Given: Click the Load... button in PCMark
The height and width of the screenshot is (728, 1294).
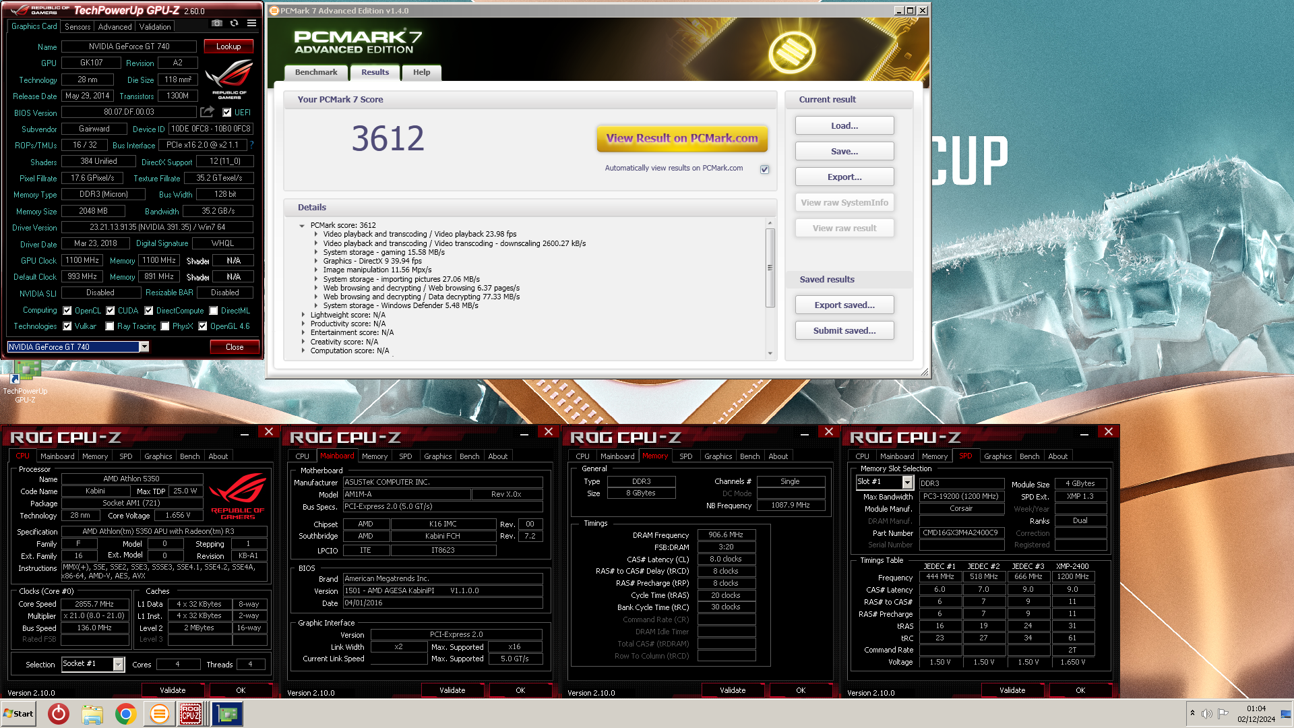Looking at the screenshot, I should coord(844,126).
